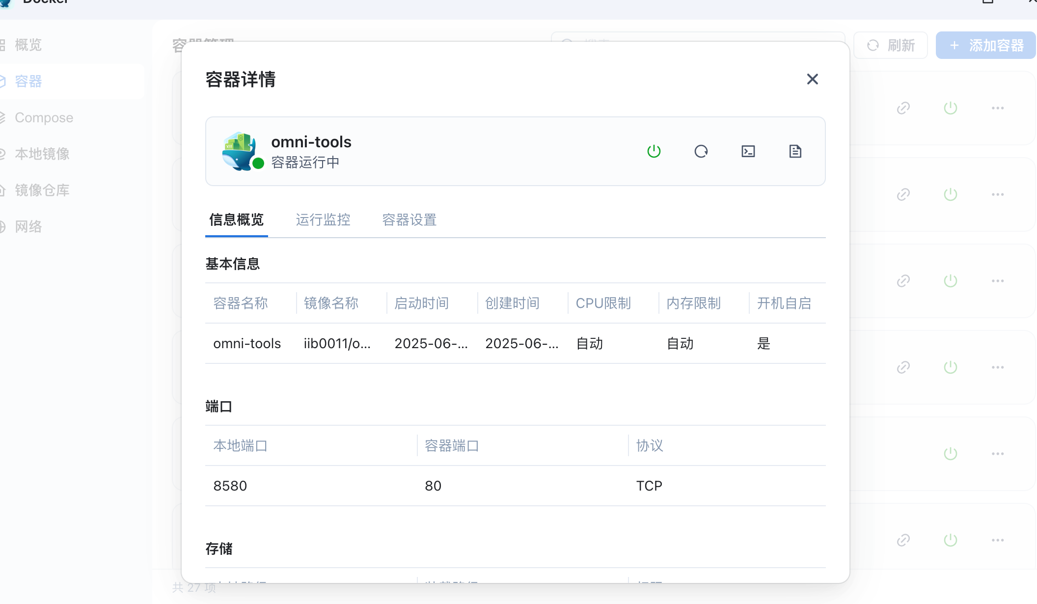
Task: Switch to the 运行监控 tab
Action: click(x=323, y=220)
